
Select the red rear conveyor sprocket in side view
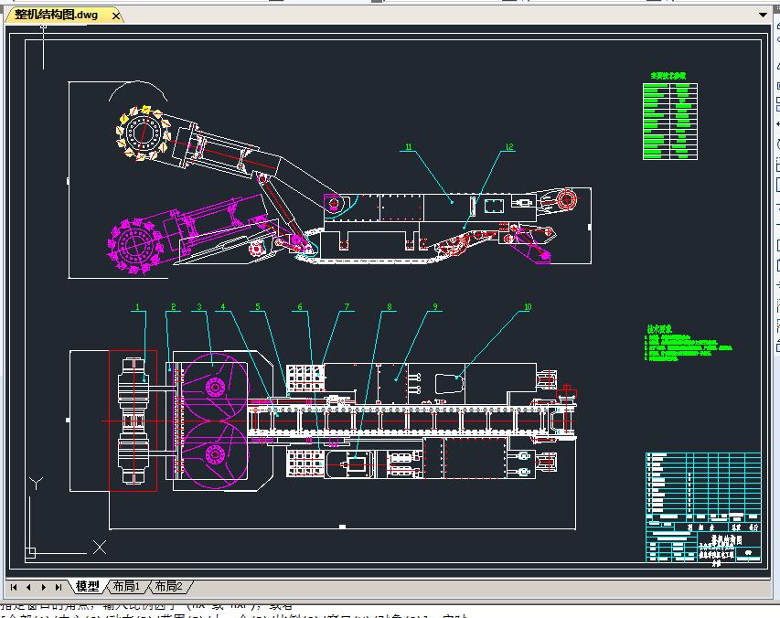click(566, 200)
